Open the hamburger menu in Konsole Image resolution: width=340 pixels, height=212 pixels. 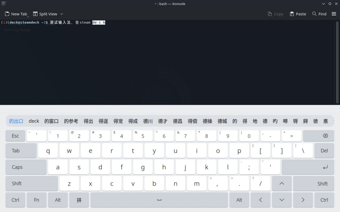(334, 14)
